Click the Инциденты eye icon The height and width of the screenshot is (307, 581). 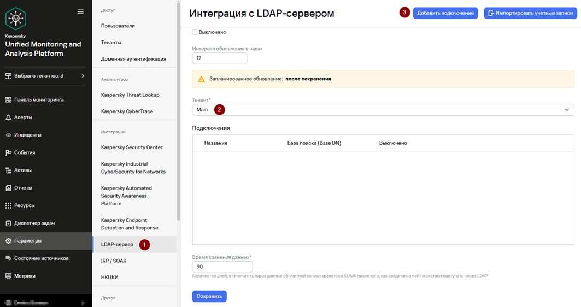[x=8, y=135]
